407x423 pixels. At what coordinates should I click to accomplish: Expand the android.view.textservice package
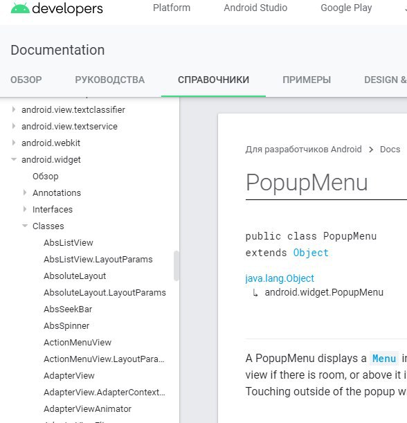coord(14,126)
